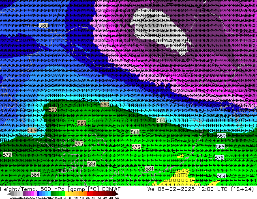Image resolution: width=257 pixels, height=199 pixels.
Task: Click the '-54' legend scale value
Action: tap(13, 198)
